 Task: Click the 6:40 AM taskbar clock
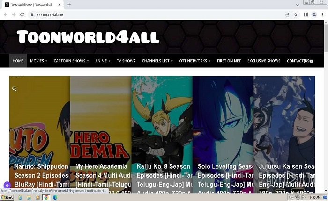point(315,197)
